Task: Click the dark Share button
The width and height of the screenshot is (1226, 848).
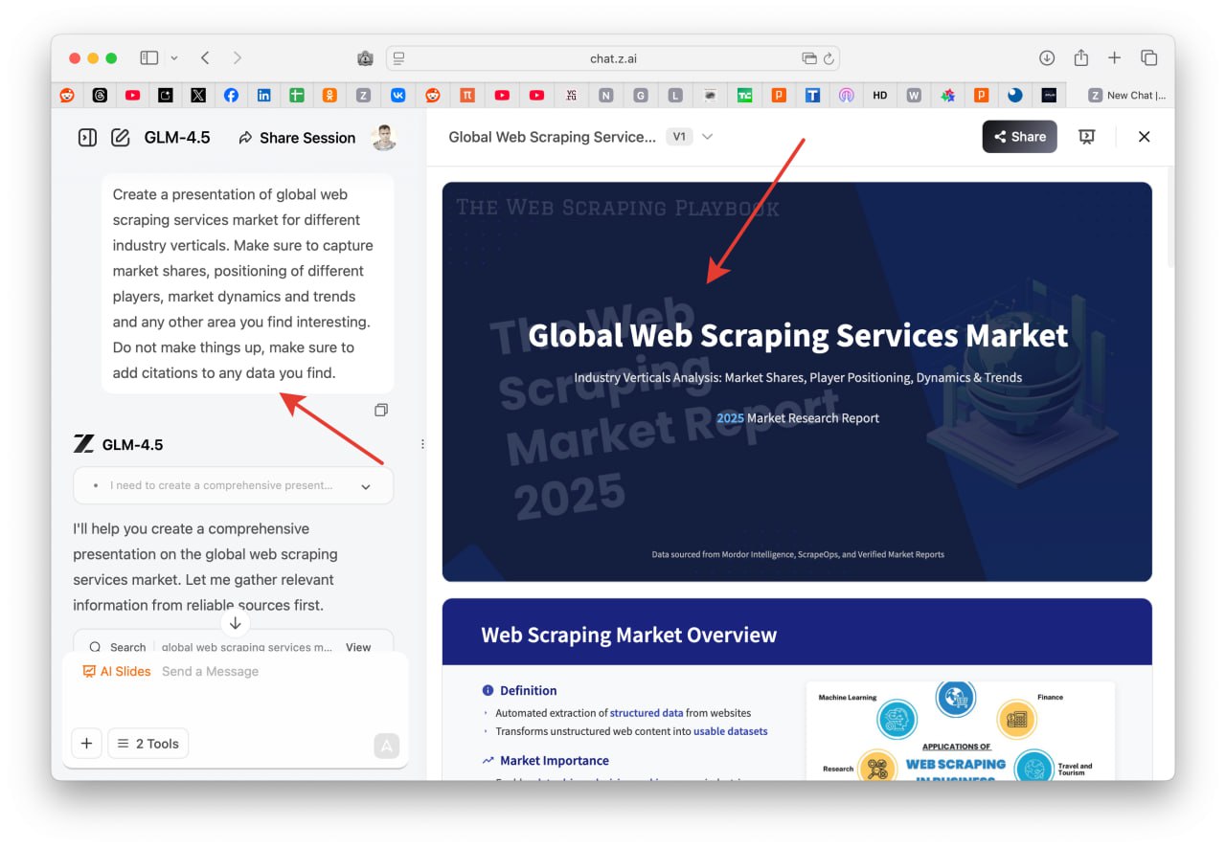Action: tap(1019, 137)
